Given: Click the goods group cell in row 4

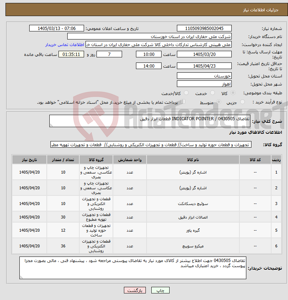Looking at the screenshot, I should point(96,217).
